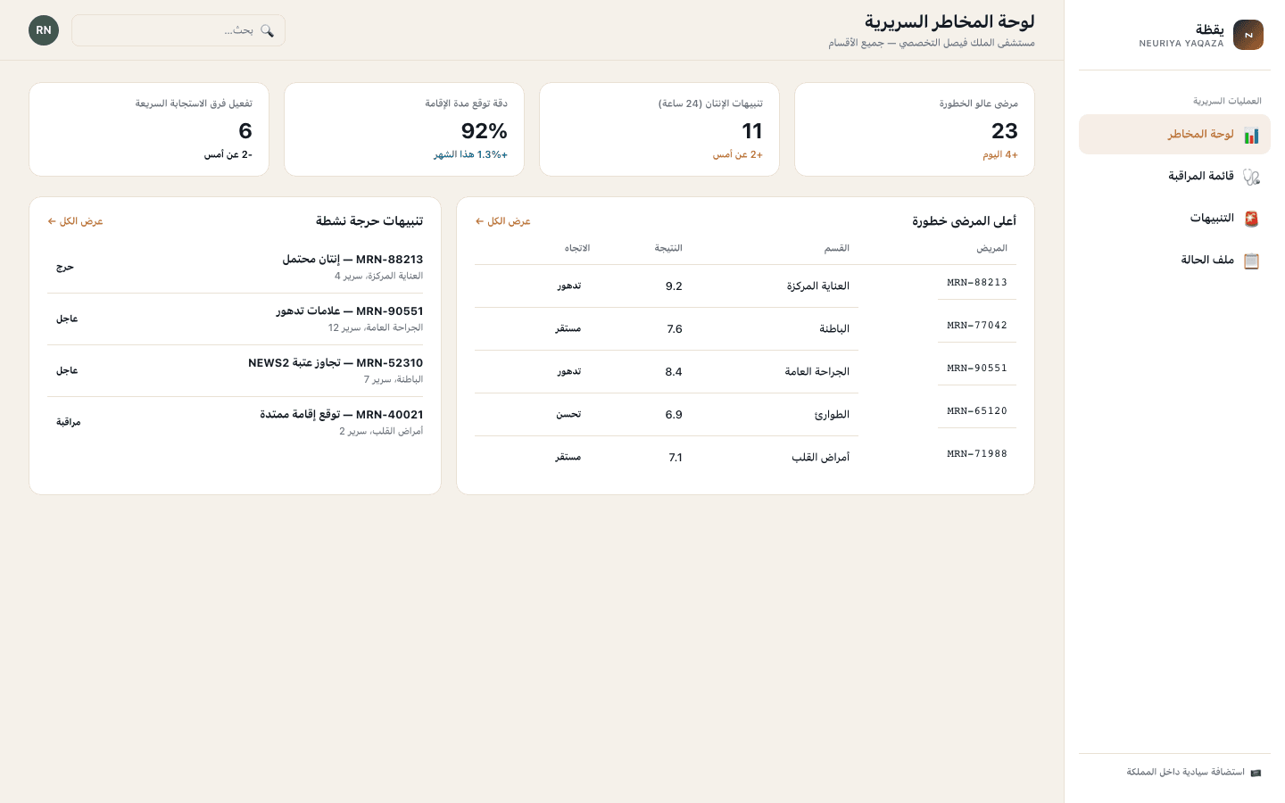Open the دقة توقع مدة الإقامة card

pos(404,129)
